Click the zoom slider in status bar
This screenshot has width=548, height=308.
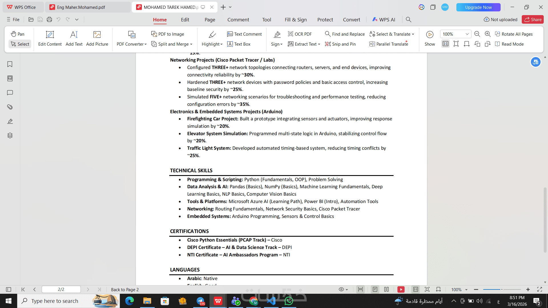502,289
